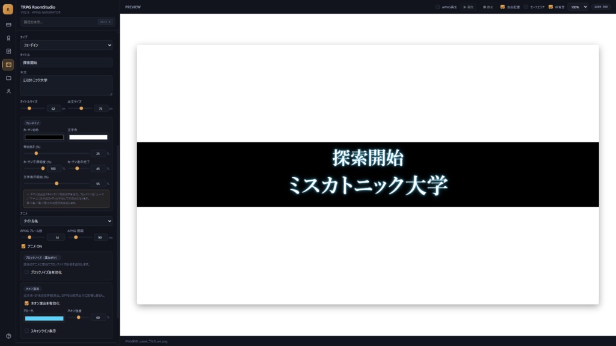Toggle the 白背景 checkbox
Screen dimensions: 616x346
tap(550, 7)
